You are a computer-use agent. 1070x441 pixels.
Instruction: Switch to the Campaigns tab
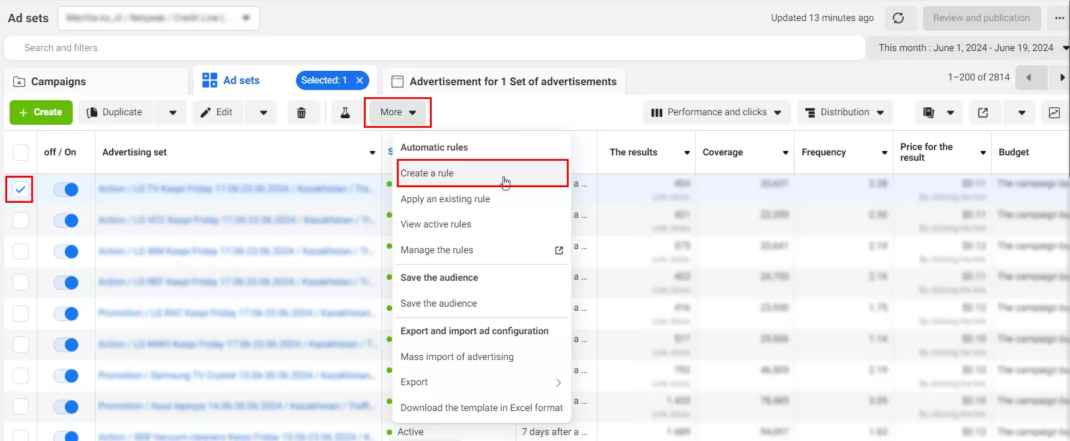pos(96,82)
